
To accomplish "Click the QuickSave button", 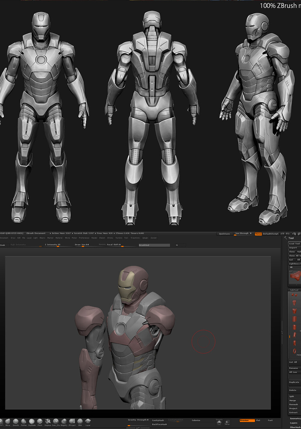I will pos(224,234).
